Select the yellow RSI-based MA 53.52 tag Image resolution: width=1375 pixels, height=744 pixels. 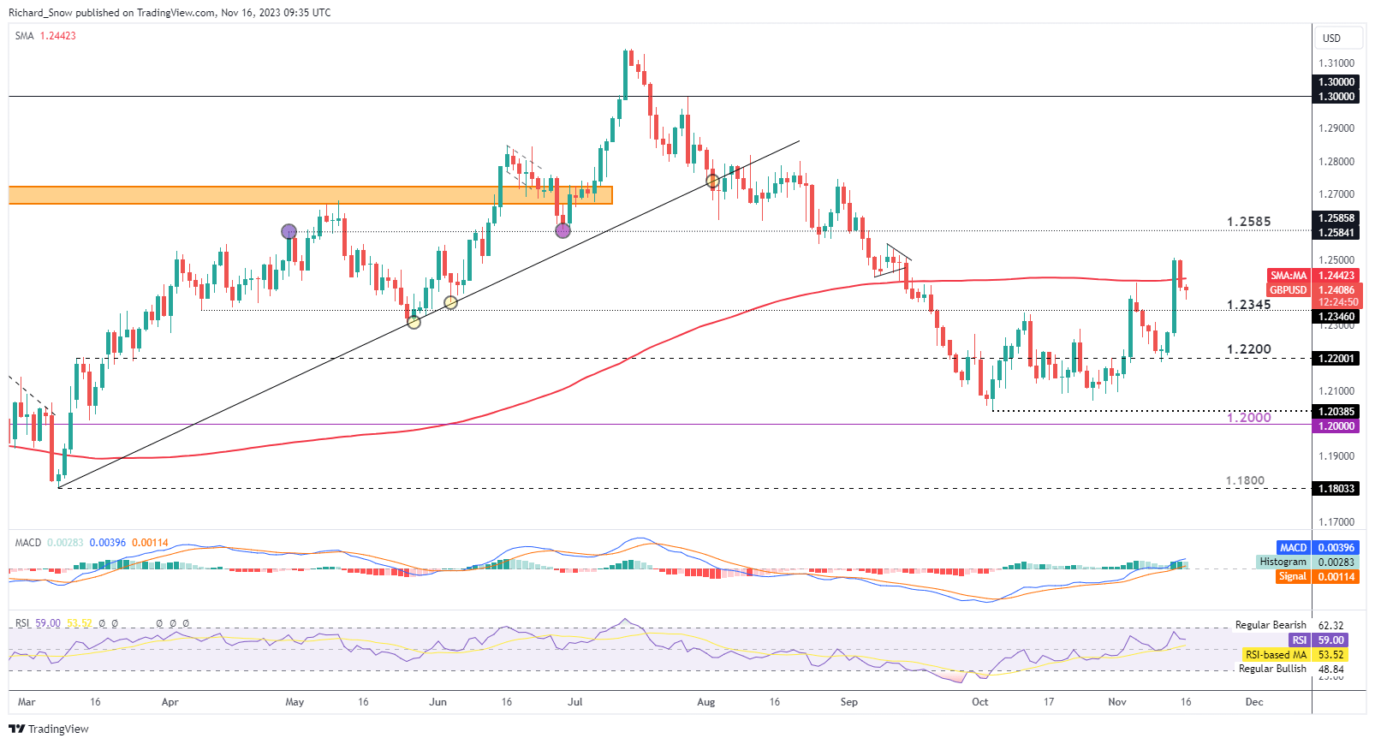coord(1295,655)
